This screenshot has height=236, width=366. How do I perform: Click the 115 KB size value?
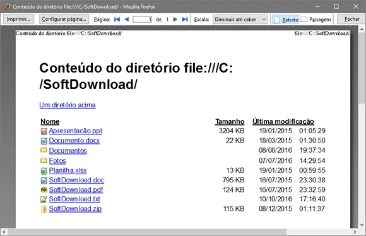(x=234, y=208)
